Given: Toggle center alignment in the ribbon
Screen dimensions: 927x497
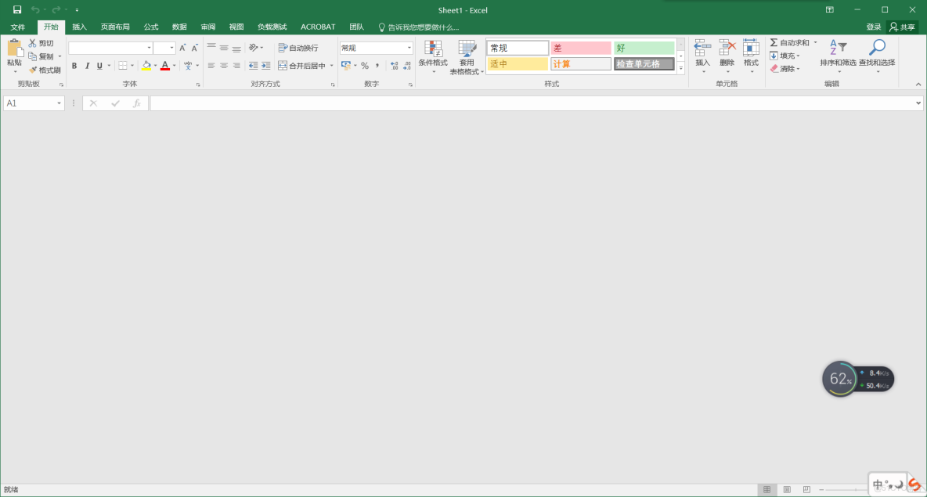Looking at the screenshot, I should (x=224, y=66).
